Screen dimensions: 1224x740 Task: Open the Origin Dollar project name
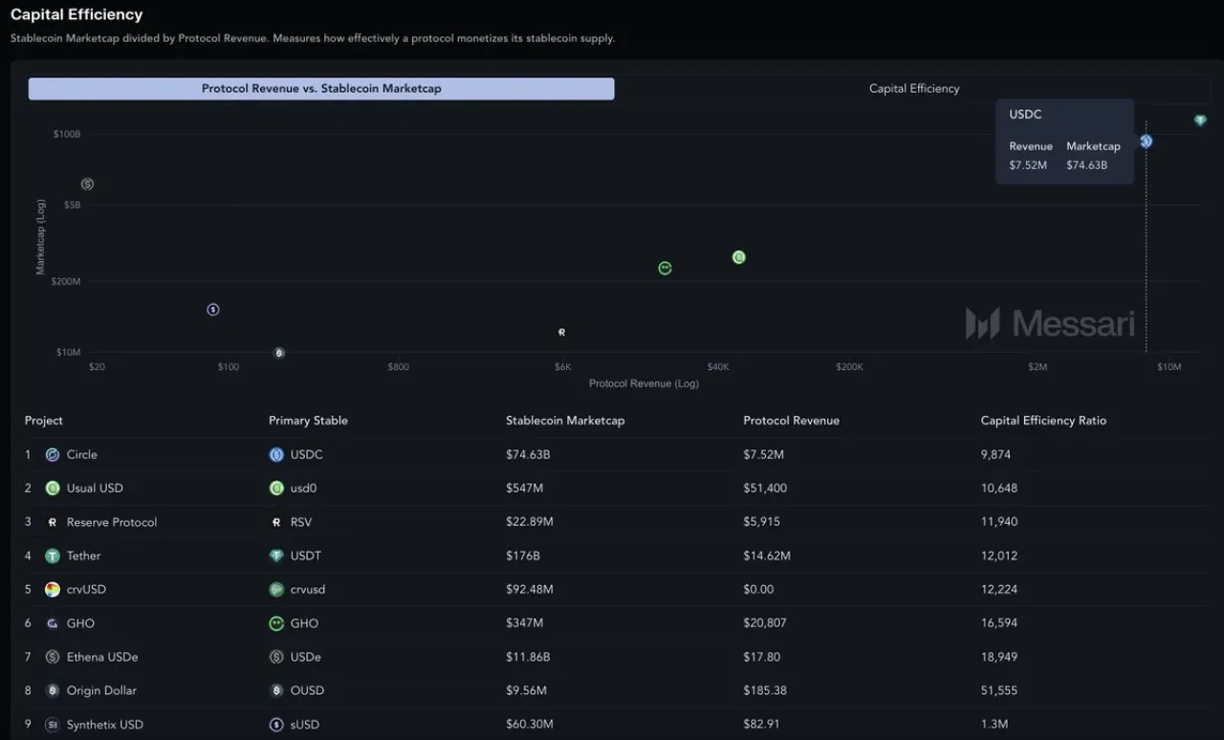pos(101,691)
